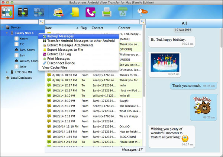Choose Extract Messages Attachments menu entry
The image size is (223, 157).
79,45
